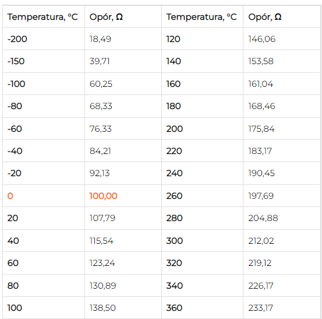Click the 18,49 resistance value

pos(100,39)
